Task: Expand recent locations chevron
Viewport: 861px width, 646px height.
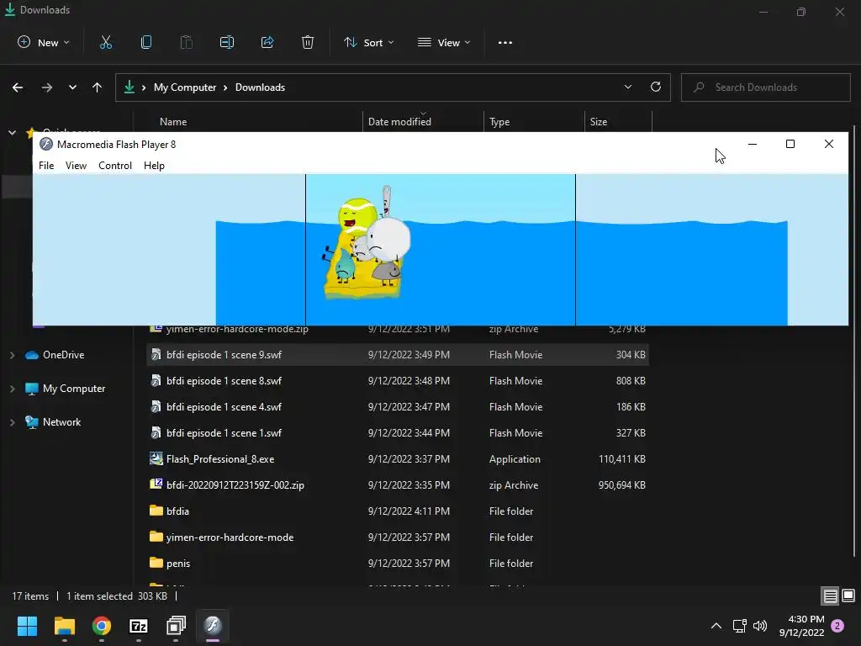Action: 72,87
